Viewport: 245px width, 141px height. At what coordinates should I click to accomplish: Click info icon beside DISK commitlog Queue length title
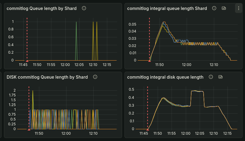pos(95,77)
